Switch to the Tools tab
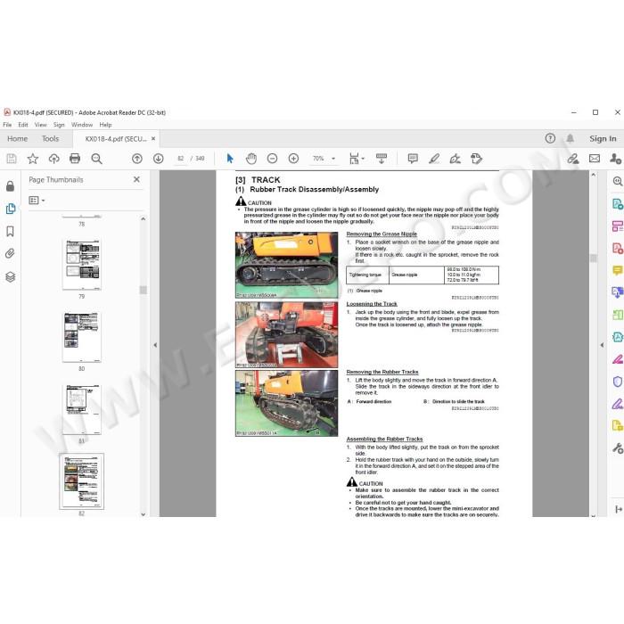Image resolution: width=624 pixels, height=624 pixels. click(x=50, y=139)
